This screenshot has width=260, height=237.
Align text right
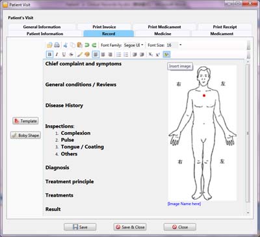click(x=110, y=55)
